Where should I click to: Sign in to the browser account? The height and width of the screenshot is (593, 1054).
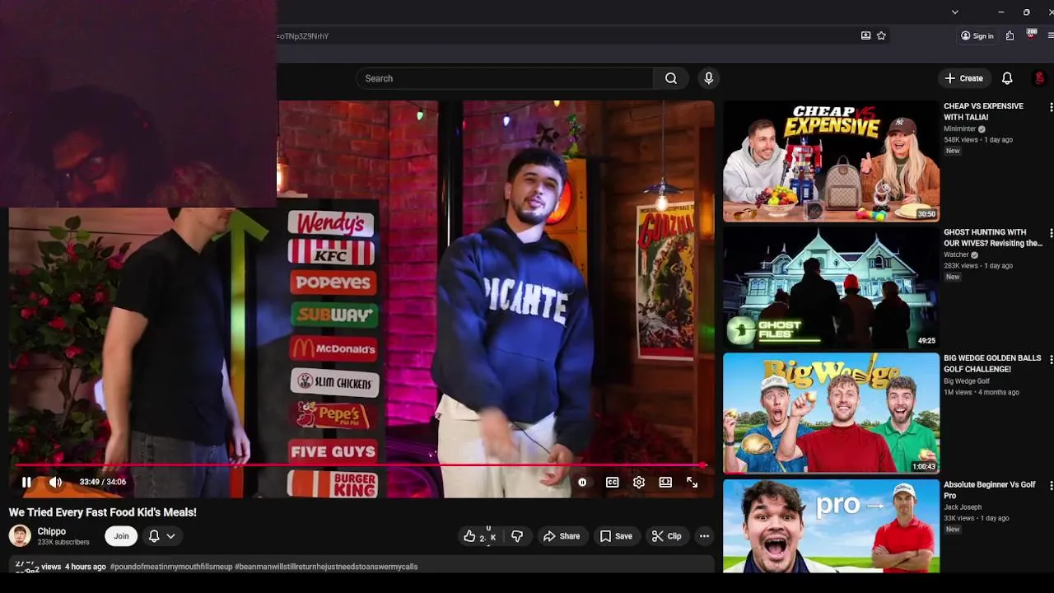[x=977, y=36]
